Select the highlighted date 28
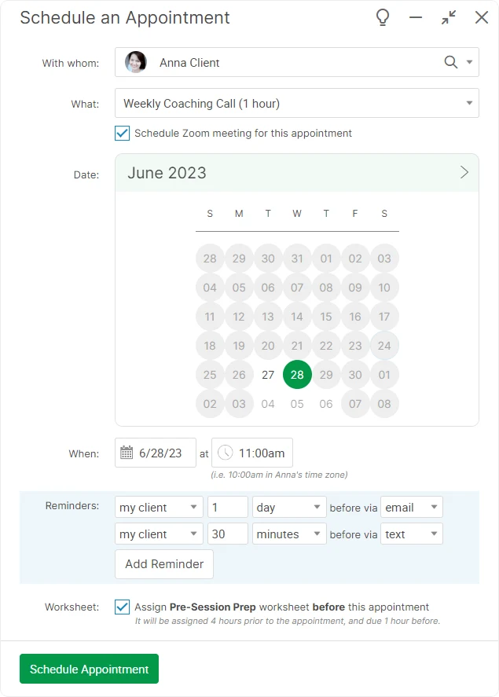 297,375
